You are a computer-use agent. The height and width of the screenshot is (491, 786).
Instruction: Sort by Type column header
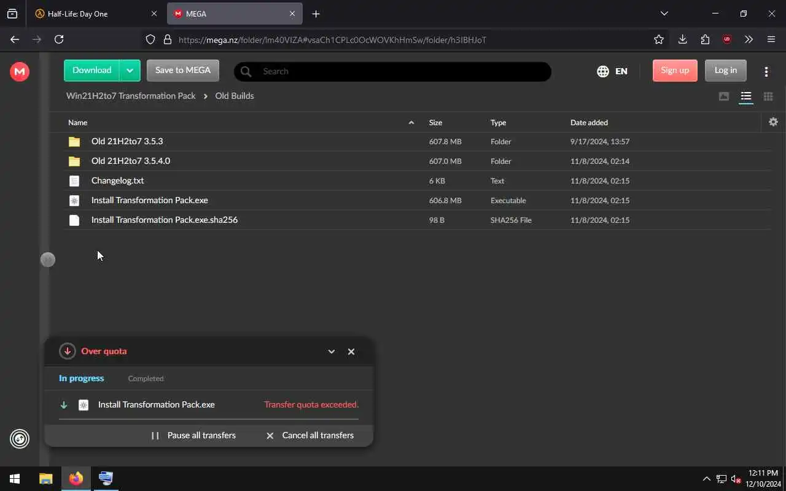pos(498,123)
